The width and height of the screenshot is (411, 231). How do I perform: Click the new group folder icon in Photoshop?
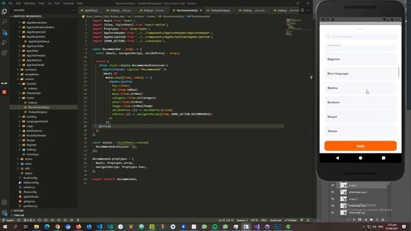click(371, 219)
